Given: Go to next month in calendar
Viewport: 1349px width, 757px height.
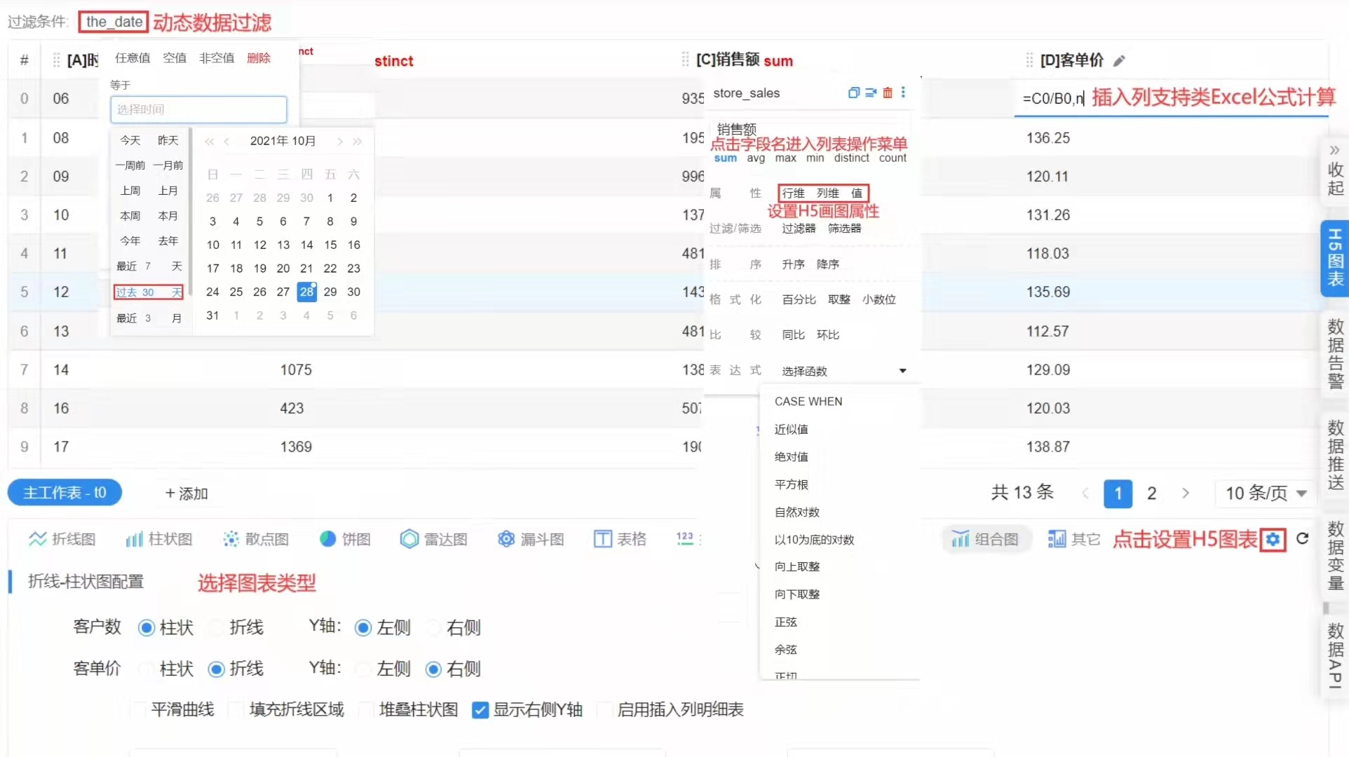Looking at the screenshot, I should pos(340,141).
